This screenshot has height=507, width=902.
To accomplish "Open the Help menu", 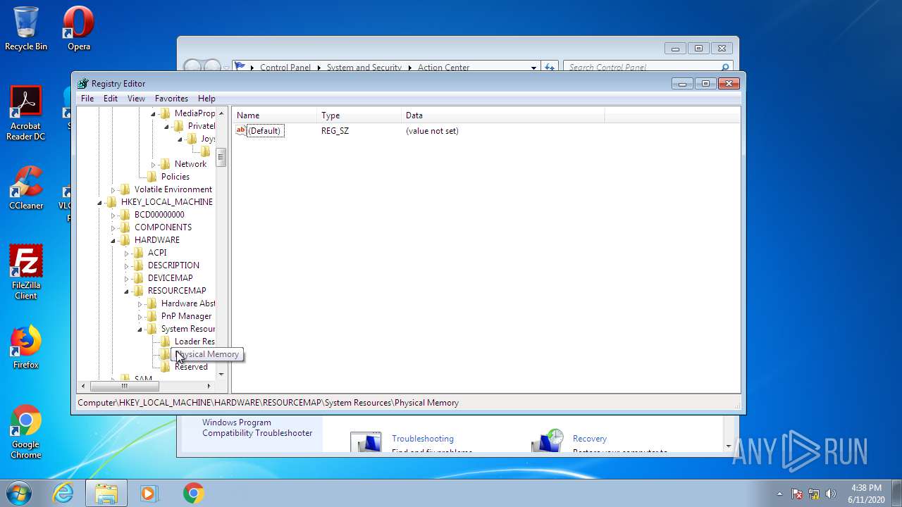I will point(206,99).
